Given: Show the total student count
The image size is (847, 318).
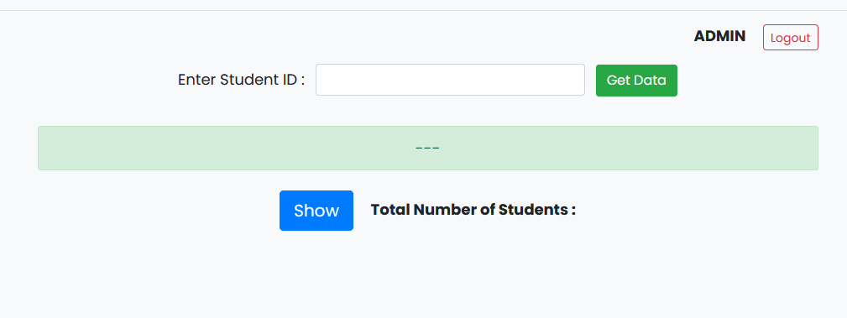Looking at the screenshot, I should pos(316,211).
